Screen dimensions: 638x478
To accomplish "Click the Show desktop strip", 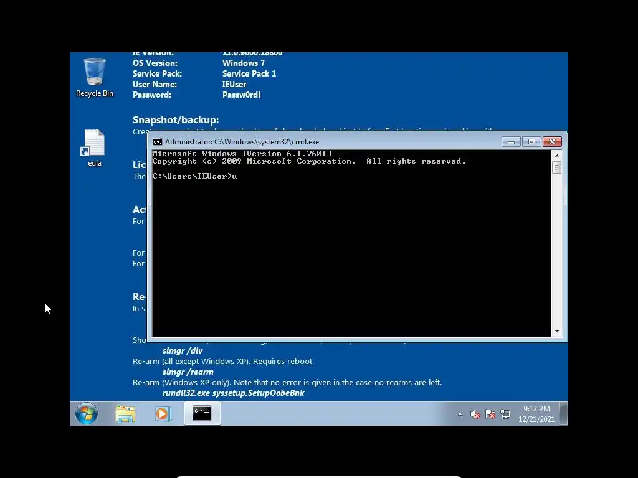I will (563, 414).
